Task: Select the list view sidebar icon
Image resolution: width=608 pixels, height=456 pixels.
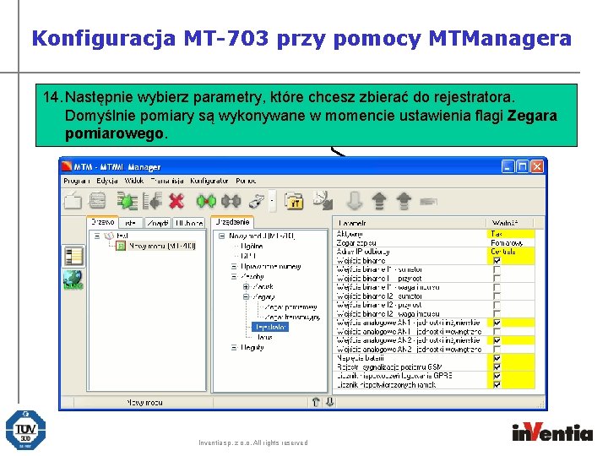Action: (x=73, y=256)
